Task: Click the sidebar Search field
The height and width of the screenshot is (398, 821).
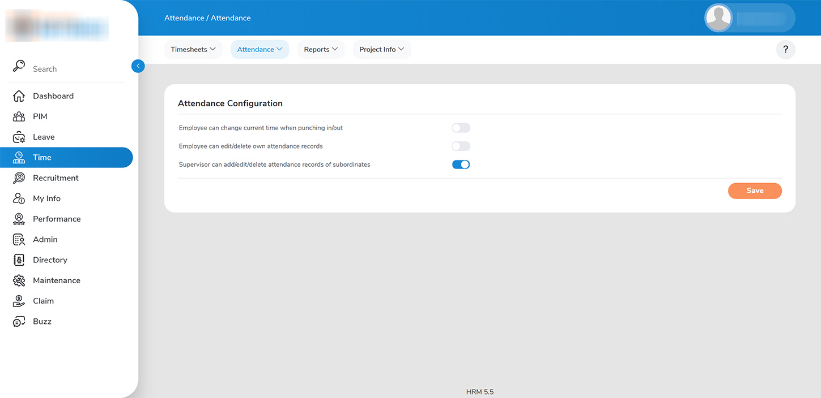Action: tap(68, 69)
